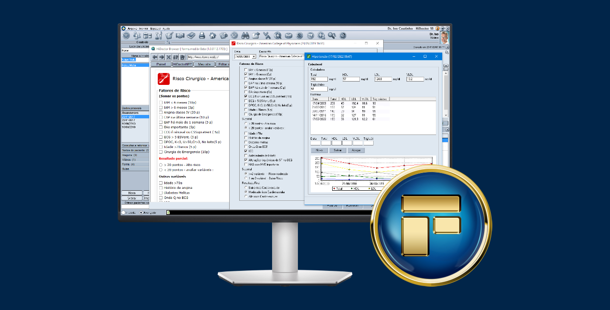
Task: Expand 'Vídeos' section in left panel
Action: pos(135,160)
